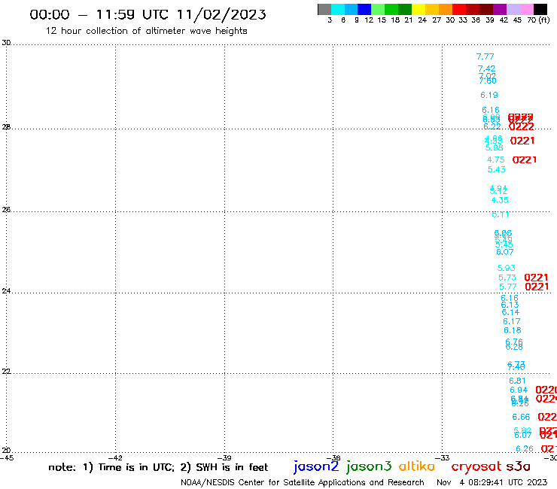Click the longitude axis label -33
557x489 pixels.
443,458
